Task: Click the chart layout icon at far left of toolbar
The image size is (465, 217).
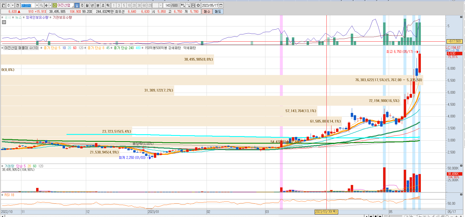Action: point(3,5)
